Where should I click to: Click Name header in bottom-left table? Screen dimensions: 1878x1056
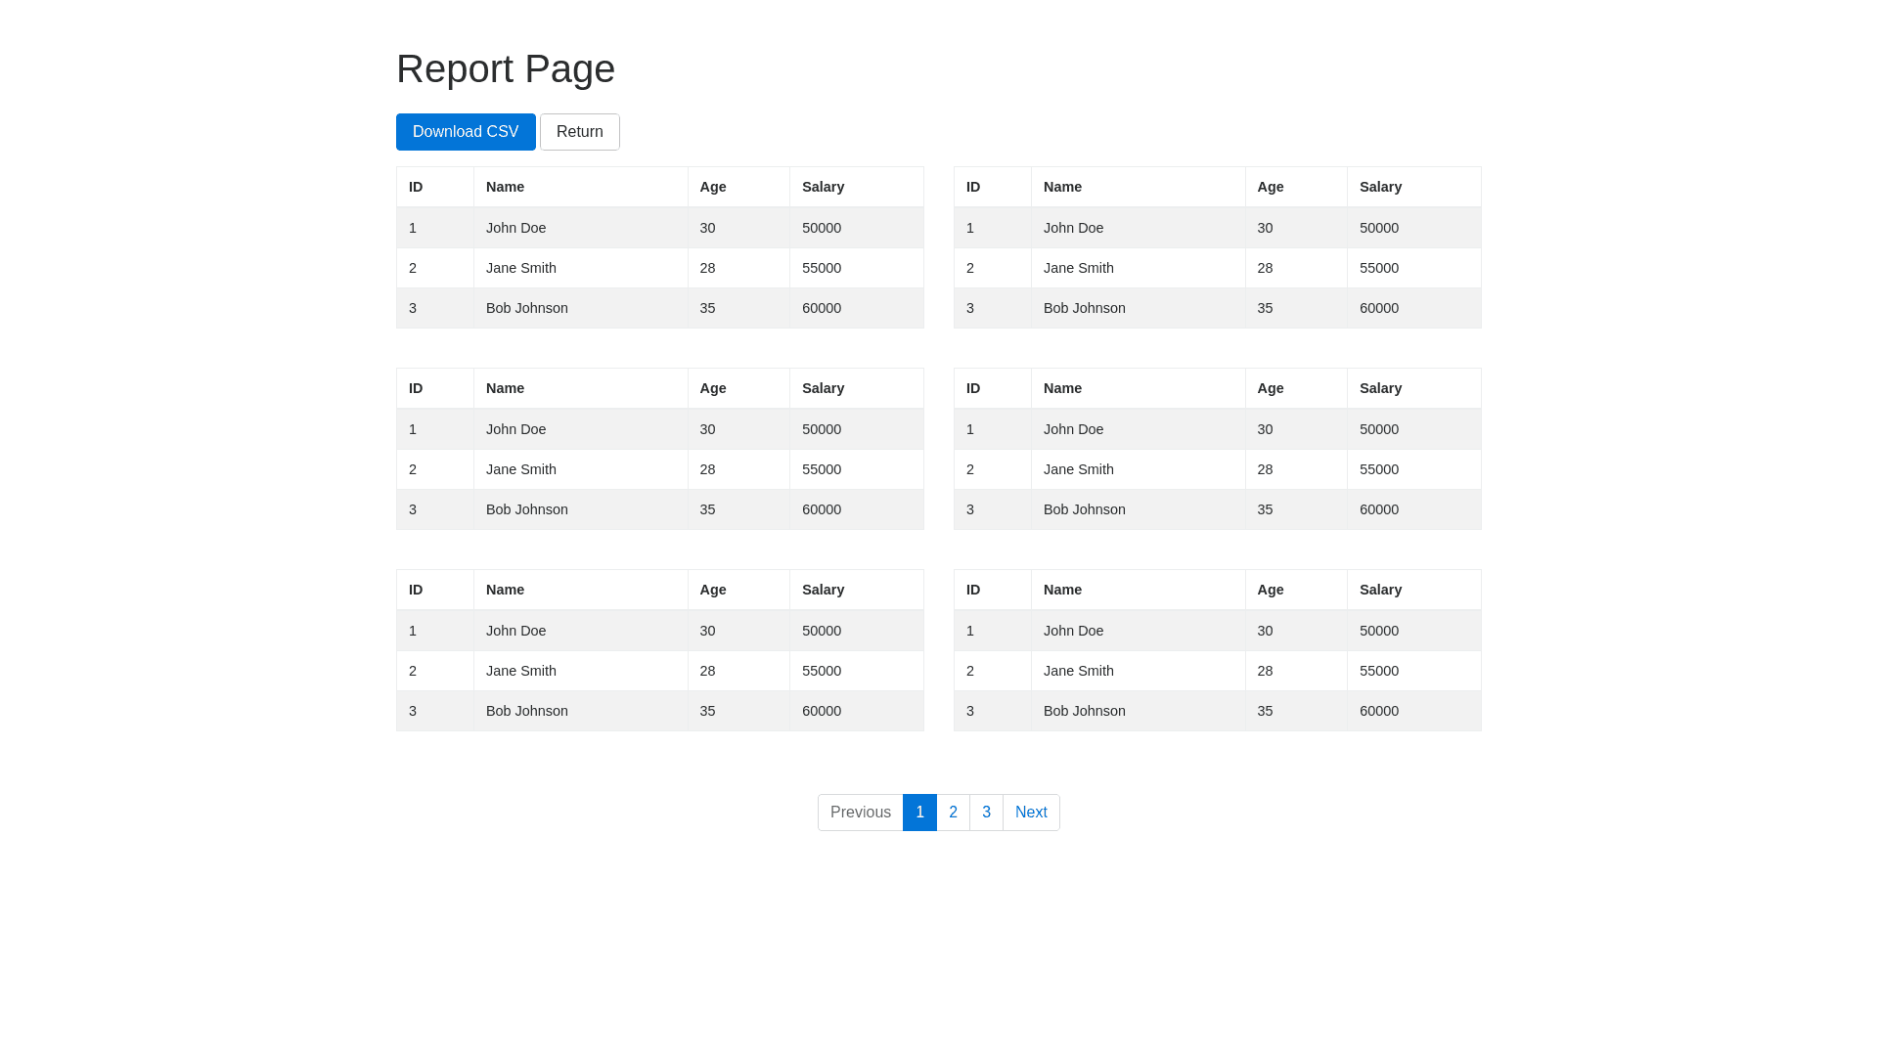pos(505,590)
